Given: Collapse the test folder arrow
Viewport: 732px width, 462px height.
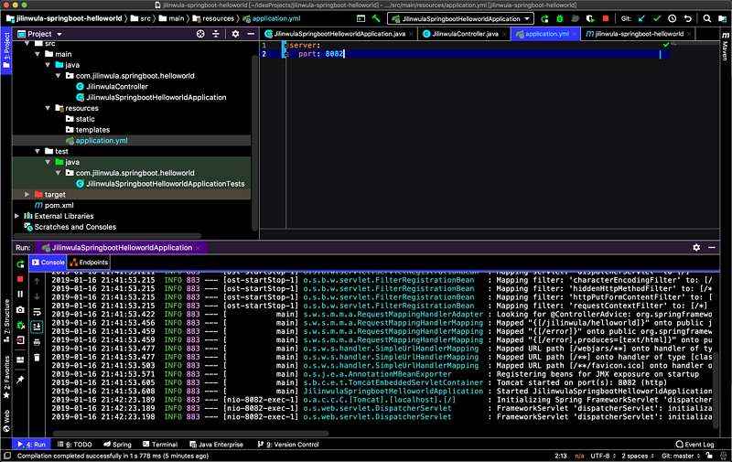Looking at the screenshot, I should tap(38, 151).
